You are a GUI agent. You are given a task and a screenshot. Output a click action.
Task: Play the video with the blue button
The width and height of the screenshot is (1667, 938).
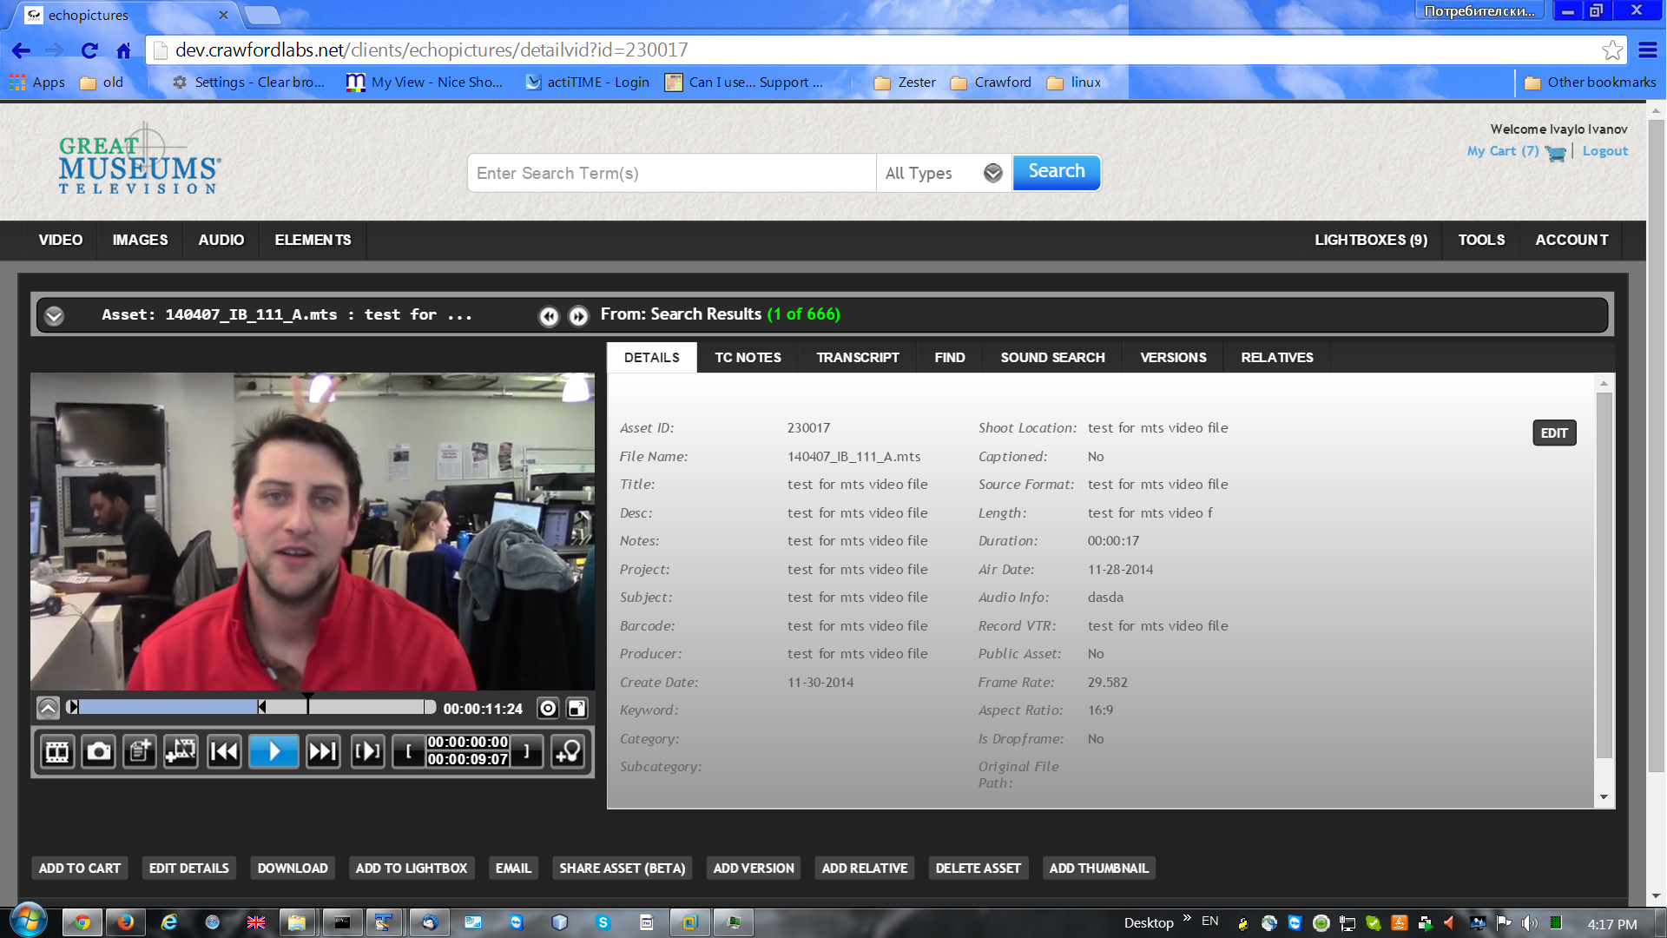coord(273,751)
